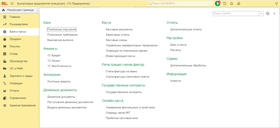Open Банковские выписки link
The height and width of the screenshot is (128, 280).
[x=60, y=40]
